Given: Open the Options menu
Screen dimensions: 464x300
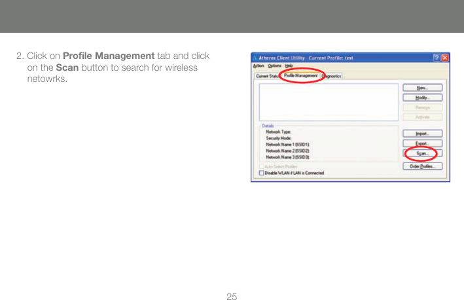Looking at the screenshot, I should tap(275, 66).
